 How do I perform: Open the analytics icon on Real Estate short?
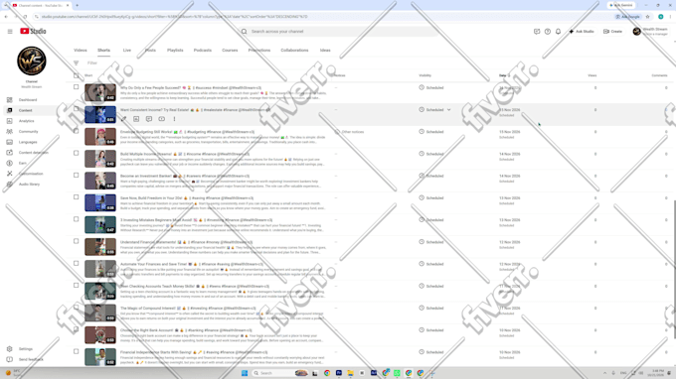136,119
